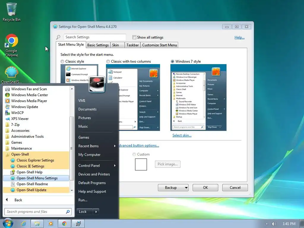Click the programs list scrollbar down arrow
Image resolution: width=304 pixels, height=228 pixels.
pos(72,191)
